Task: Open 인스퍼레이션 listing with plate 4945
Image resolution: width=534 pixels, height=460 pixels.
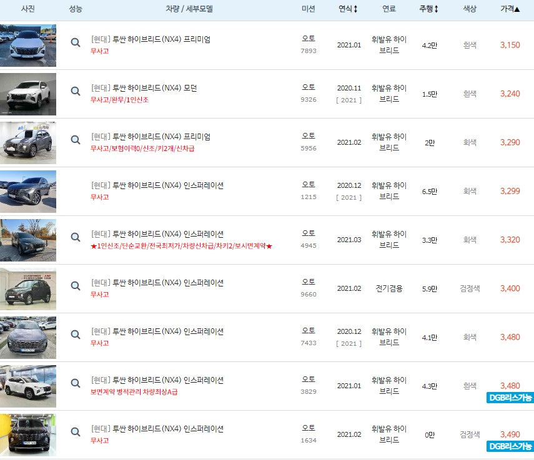Action: tap(157, 234)
